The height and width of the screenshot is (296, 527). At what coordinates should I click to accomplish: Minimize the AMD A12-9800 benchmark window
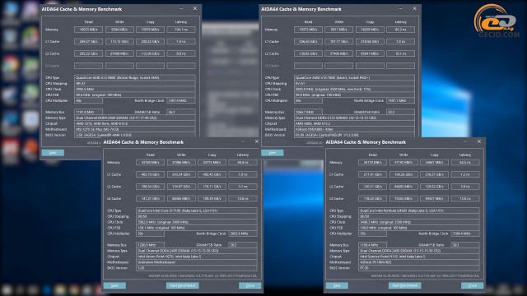point(181,8)
